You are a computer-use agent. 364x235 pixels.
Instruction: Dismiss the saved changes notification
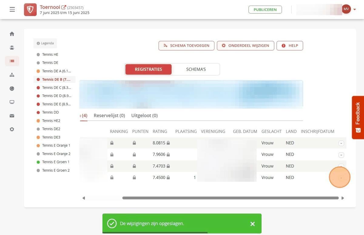pyautogui.click(x=252, y=224)
